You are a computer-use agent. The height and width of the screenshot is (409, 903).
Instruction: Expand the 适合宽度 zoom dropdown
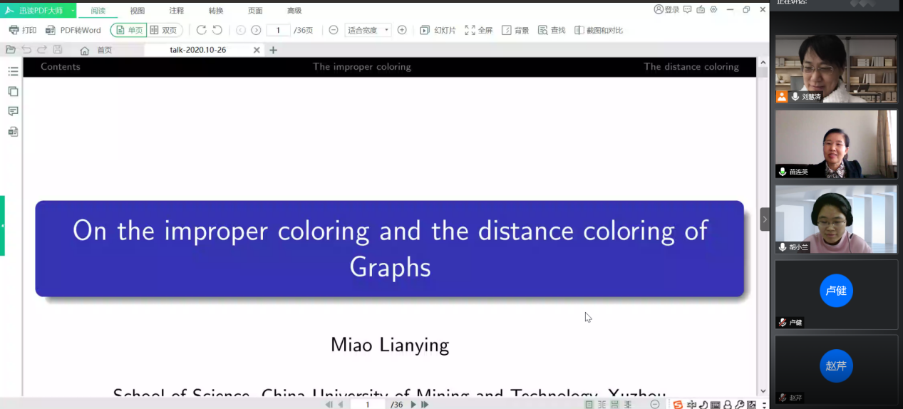point(386,30)
